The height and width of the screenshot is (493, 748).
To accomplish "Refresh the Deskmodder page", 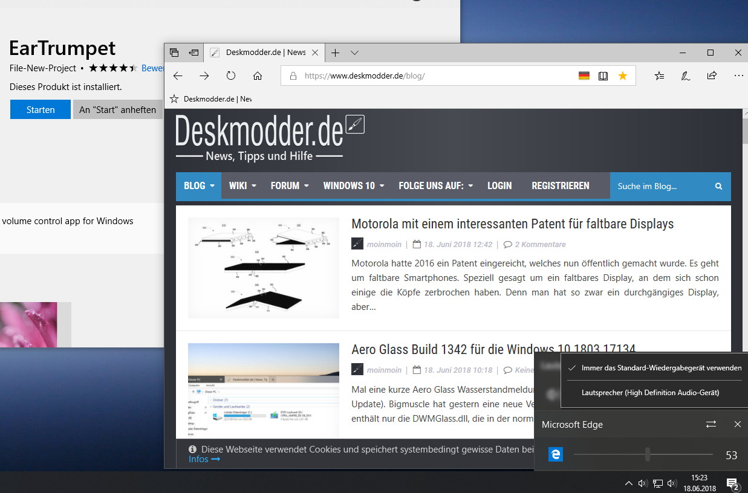I will pos(231,76).
